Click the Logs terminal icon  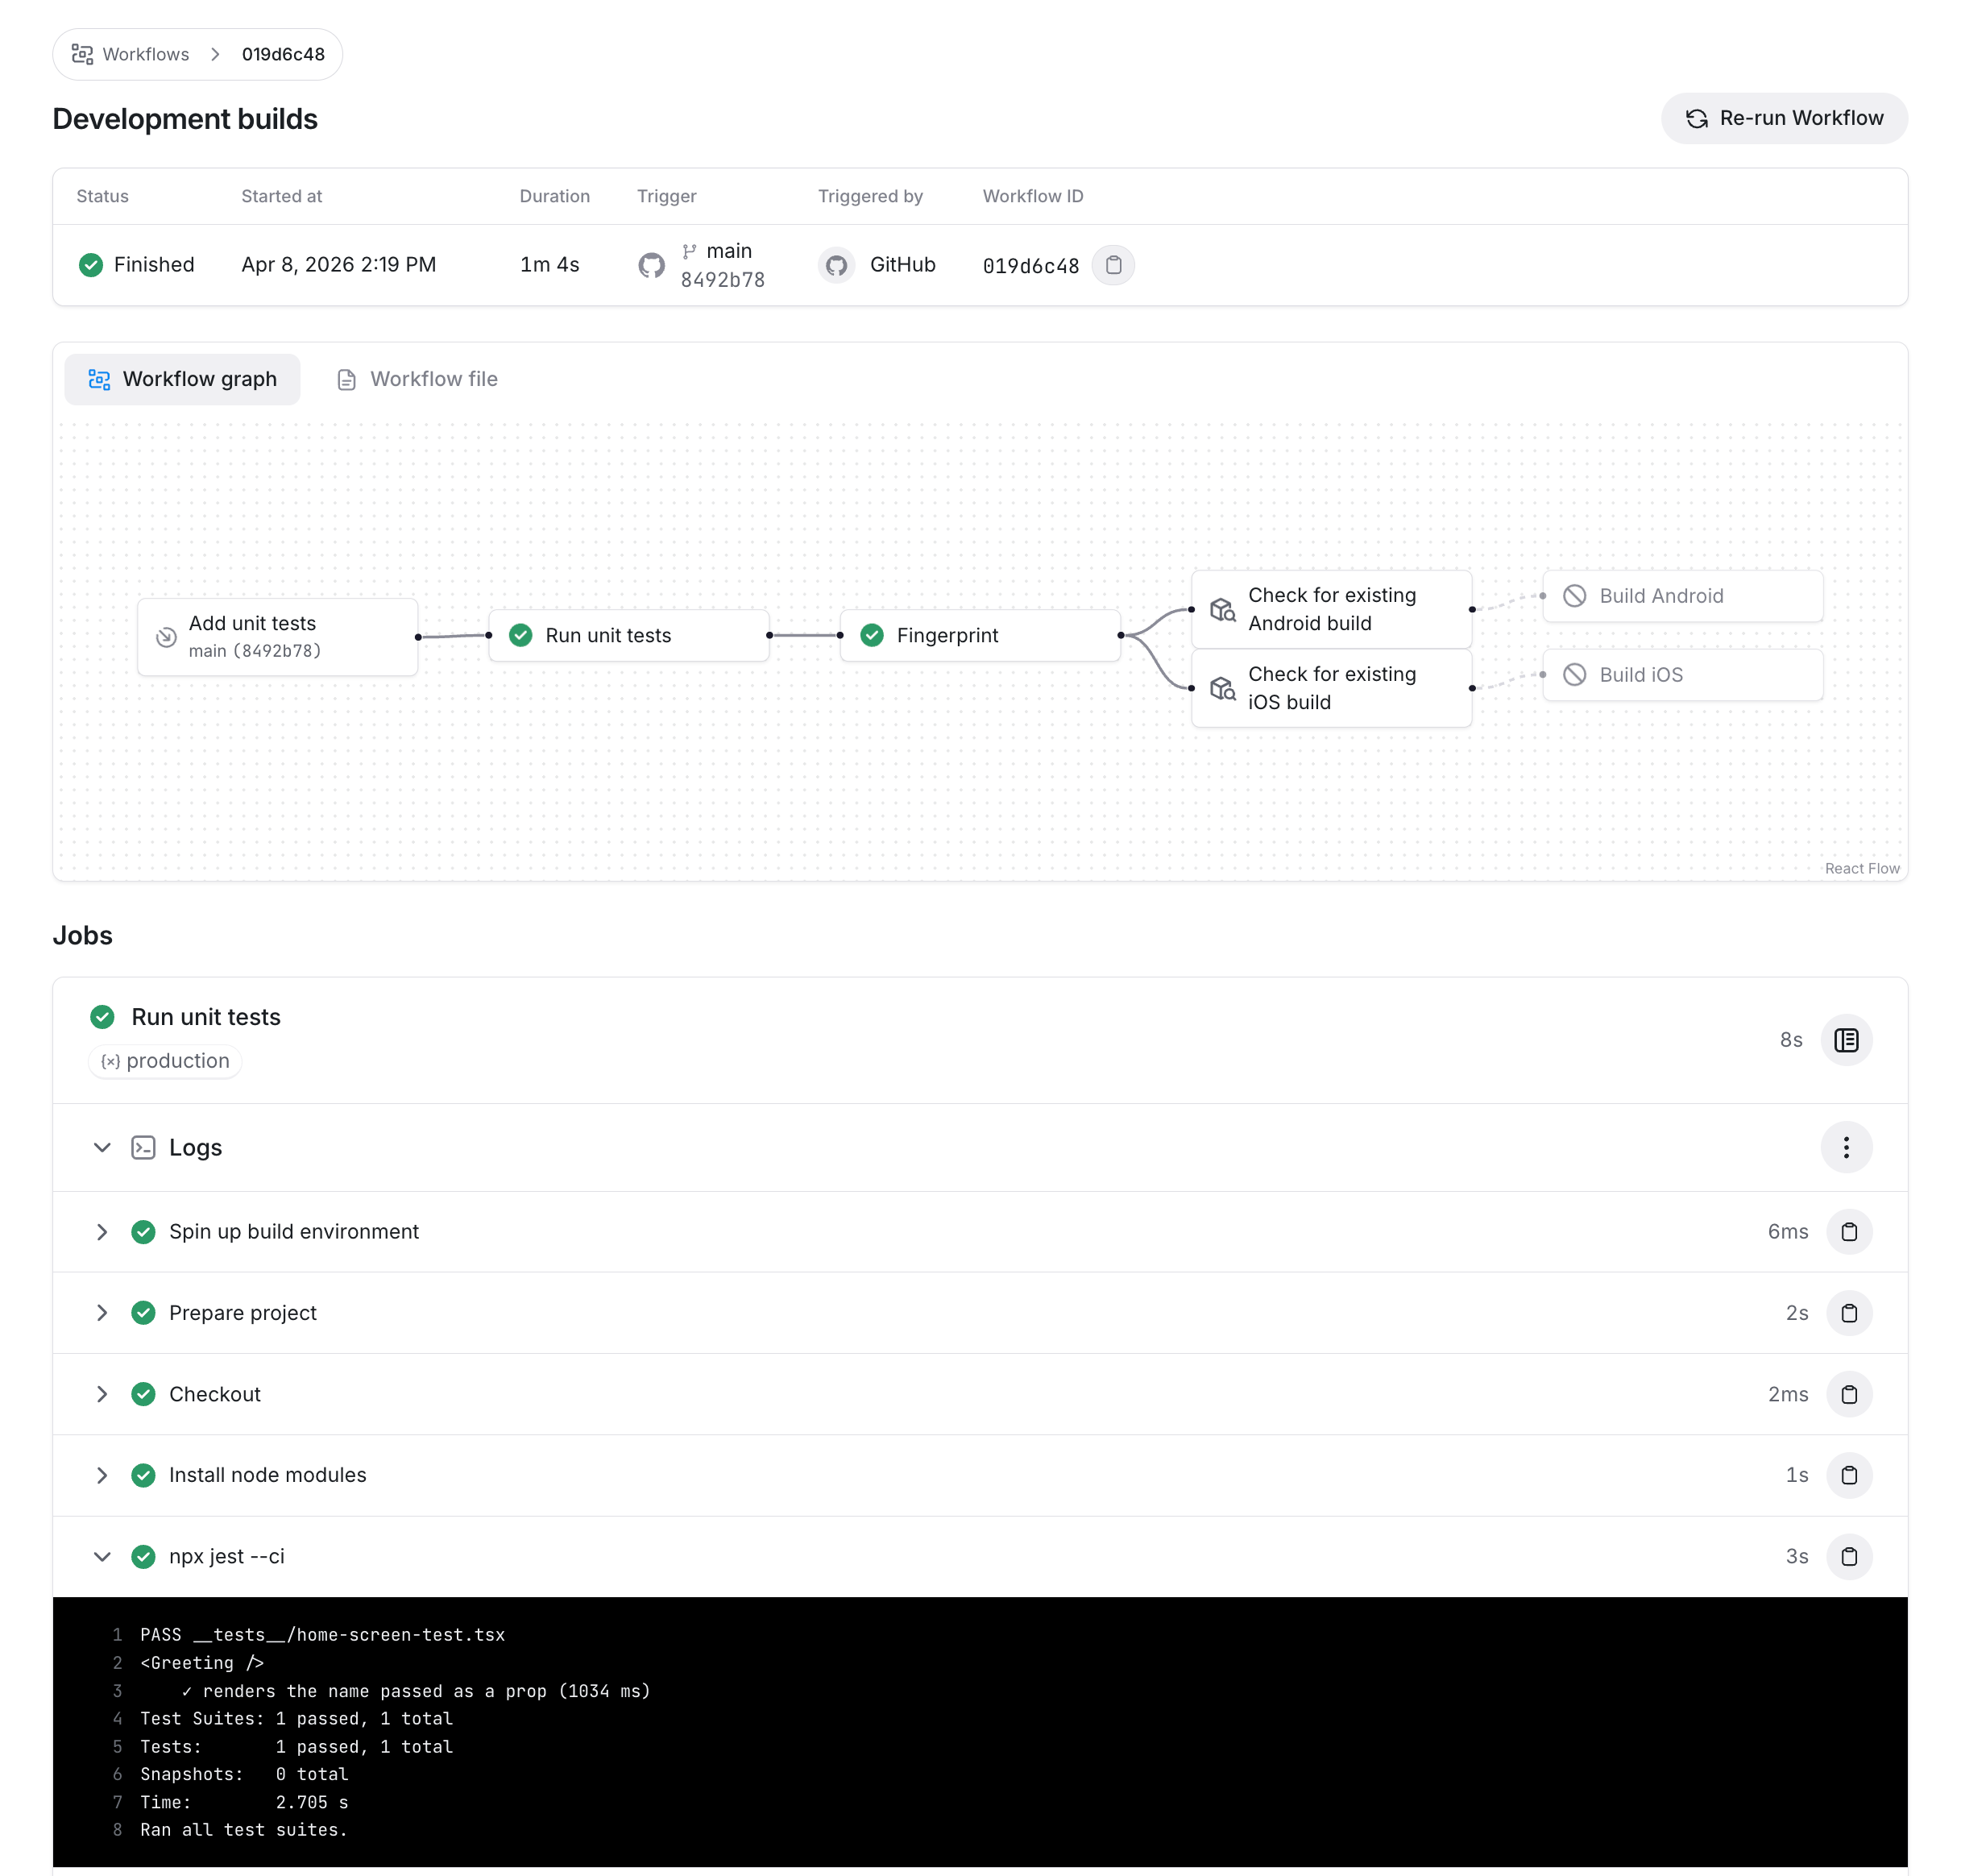pyautogui.click(x=143, y=1147)
